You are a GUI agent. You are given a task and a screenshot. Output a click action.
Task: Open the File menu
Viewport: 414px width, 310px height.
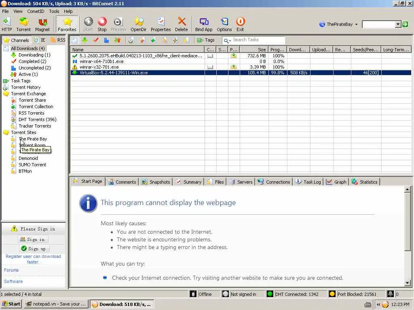pos(5,11)
